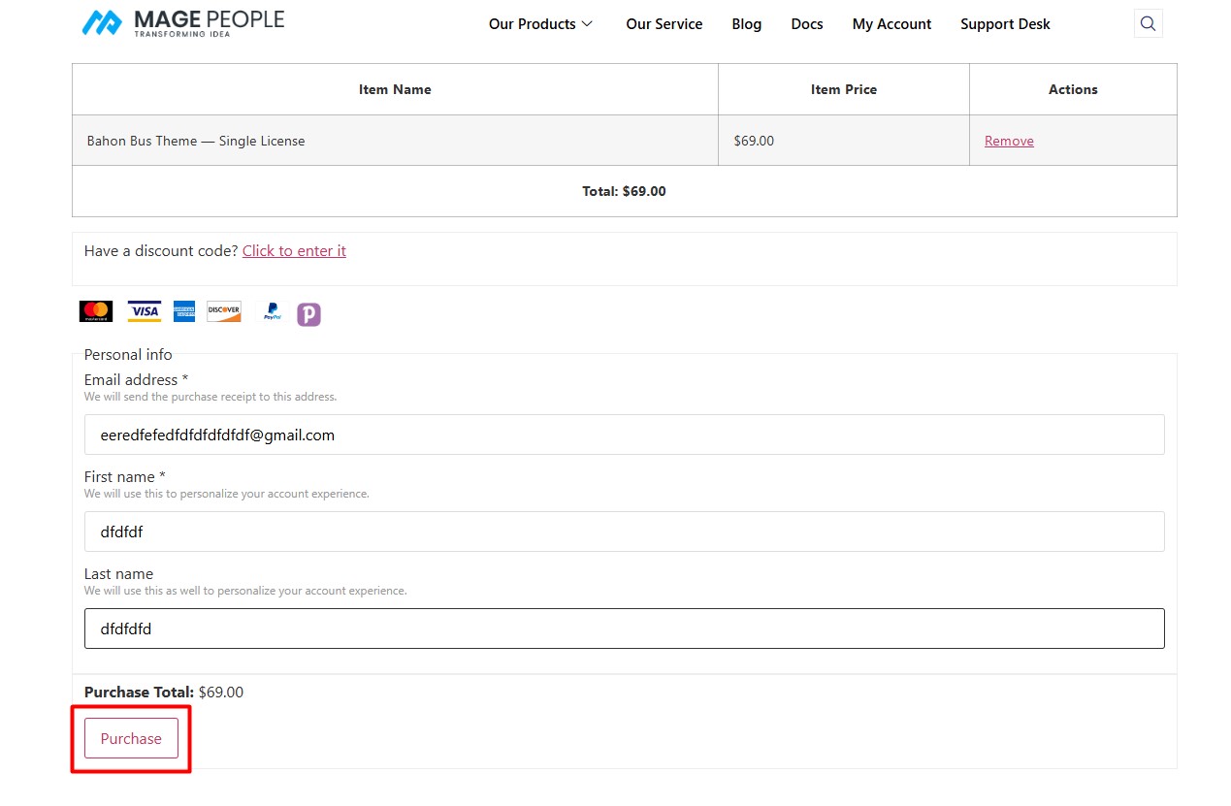Screen dimensions: 1231x806
Task: Go to the Blog page
Action: point(747,24)
